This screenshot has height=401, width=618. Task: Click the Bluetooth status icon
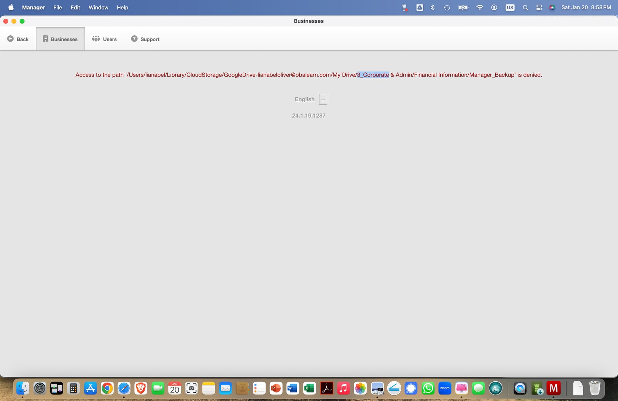coord(433,7)
